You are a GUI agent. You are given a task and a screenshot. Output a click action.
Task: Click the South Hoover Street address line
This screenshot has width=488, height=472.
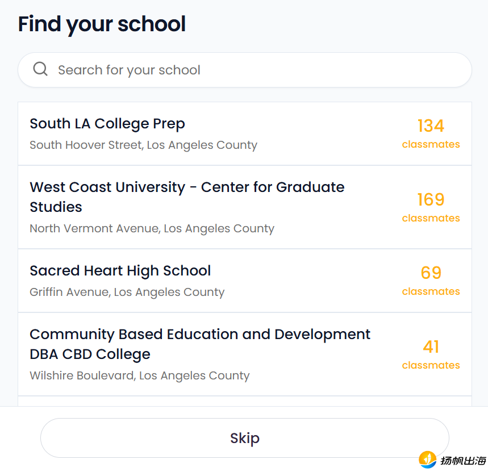(x=143, y=145)
